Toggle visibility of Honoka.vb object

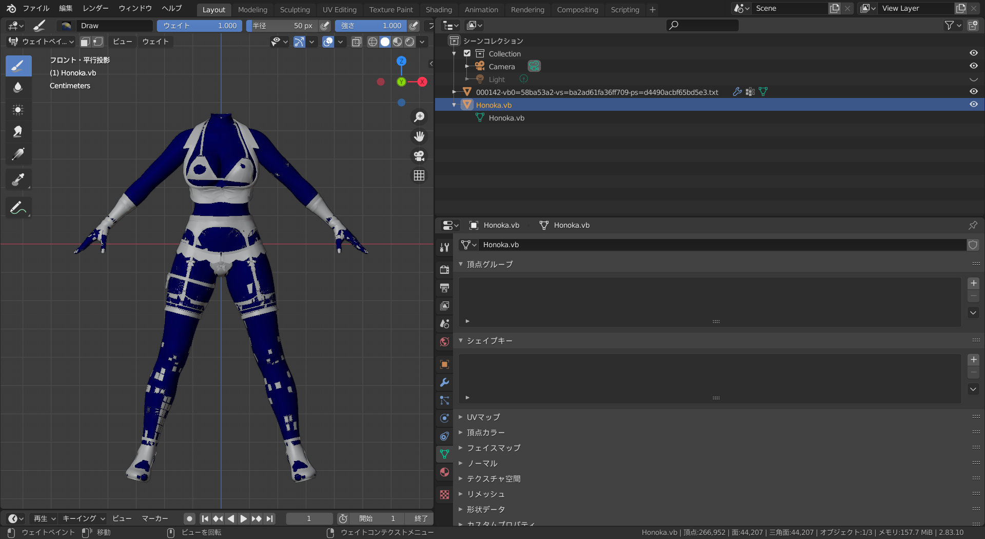973,105
